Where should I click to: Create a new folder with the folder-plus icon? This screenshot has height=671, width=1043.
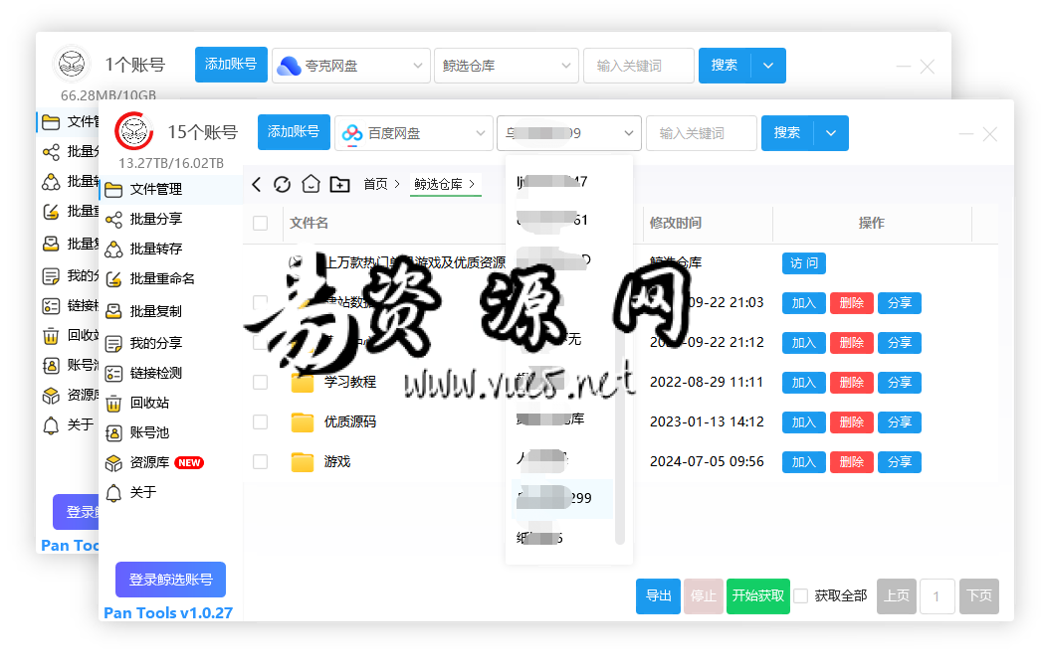[x=340, y=185]
